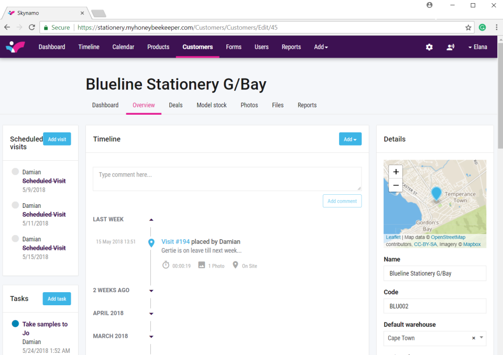Image resolution: width=503 pixels, height=355 pixels.
Task: Open the Timeline Add dropdown button
Action: pos(350,139)
